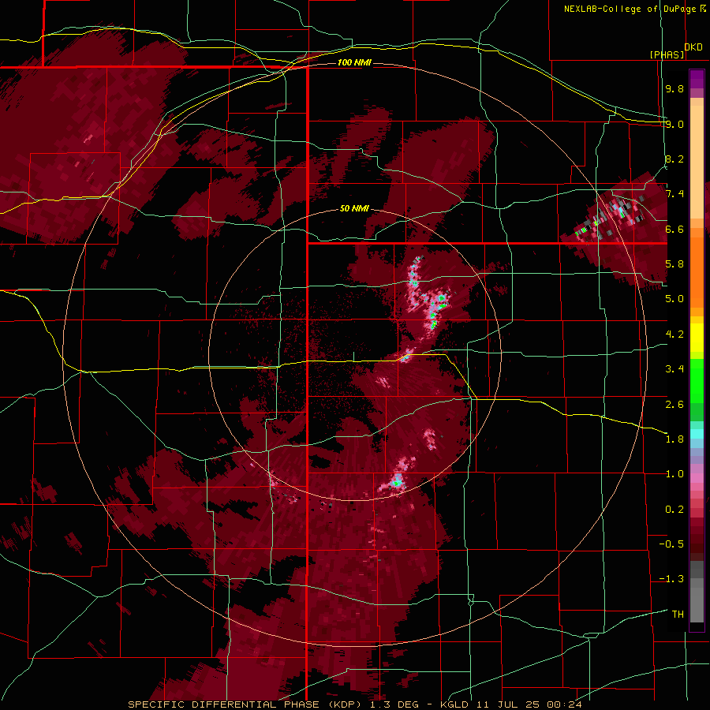Screen dimensions: 710x710
Task: Click the -1.3 scale value
Action: 671,579
